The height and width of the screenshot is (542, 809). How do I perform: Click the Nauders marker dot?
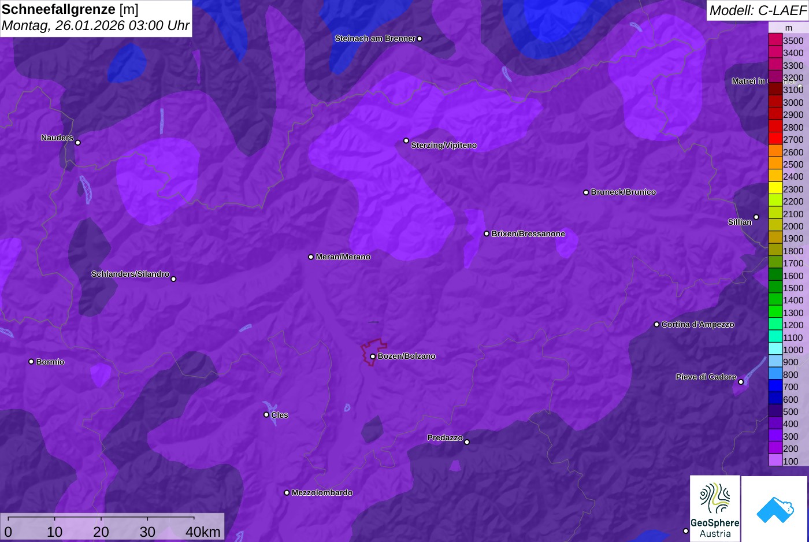click(x=78, y=142)
